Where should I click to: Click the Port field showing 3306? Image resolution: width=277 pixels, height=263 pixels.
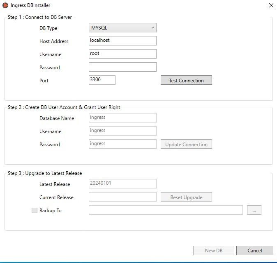coord(102,80)
